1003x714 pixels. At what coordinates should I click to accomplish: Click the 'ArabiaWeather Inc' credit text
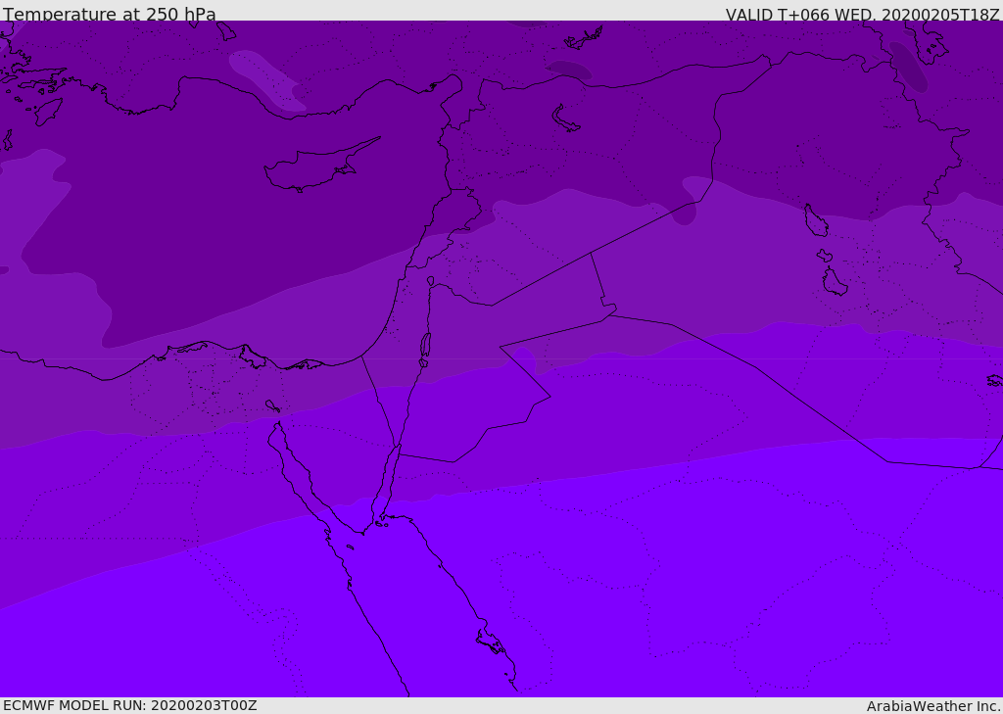(x=932, y=706)
